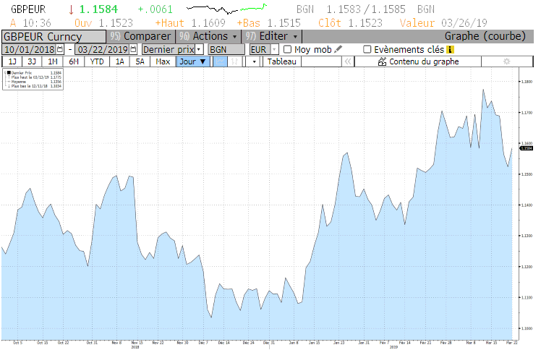Viewport: 541px width, 350px height.
Task: Click the +Bas 1.1515 low value
Action: click(269, 23)
